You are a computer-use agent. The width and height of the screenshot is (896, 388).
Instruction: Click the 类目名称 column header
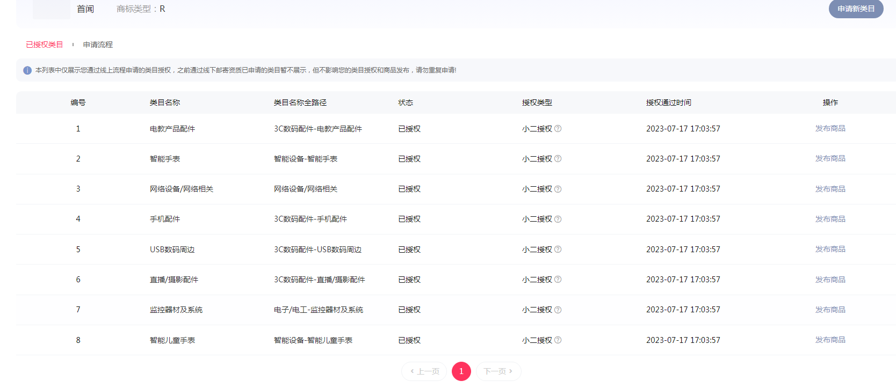click(165, 103)
